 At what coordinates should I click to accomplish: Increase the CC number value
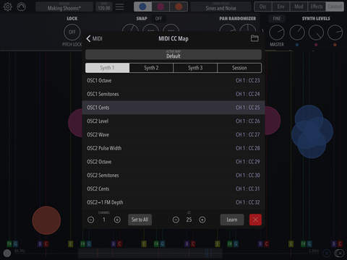(x=202, y=220)
